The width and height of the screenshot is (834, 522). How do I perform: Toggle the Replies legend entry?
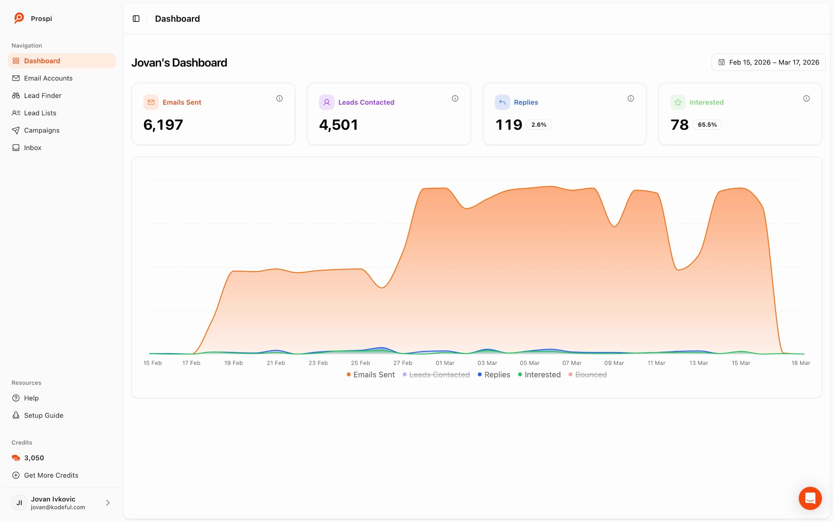coord(496,375)
